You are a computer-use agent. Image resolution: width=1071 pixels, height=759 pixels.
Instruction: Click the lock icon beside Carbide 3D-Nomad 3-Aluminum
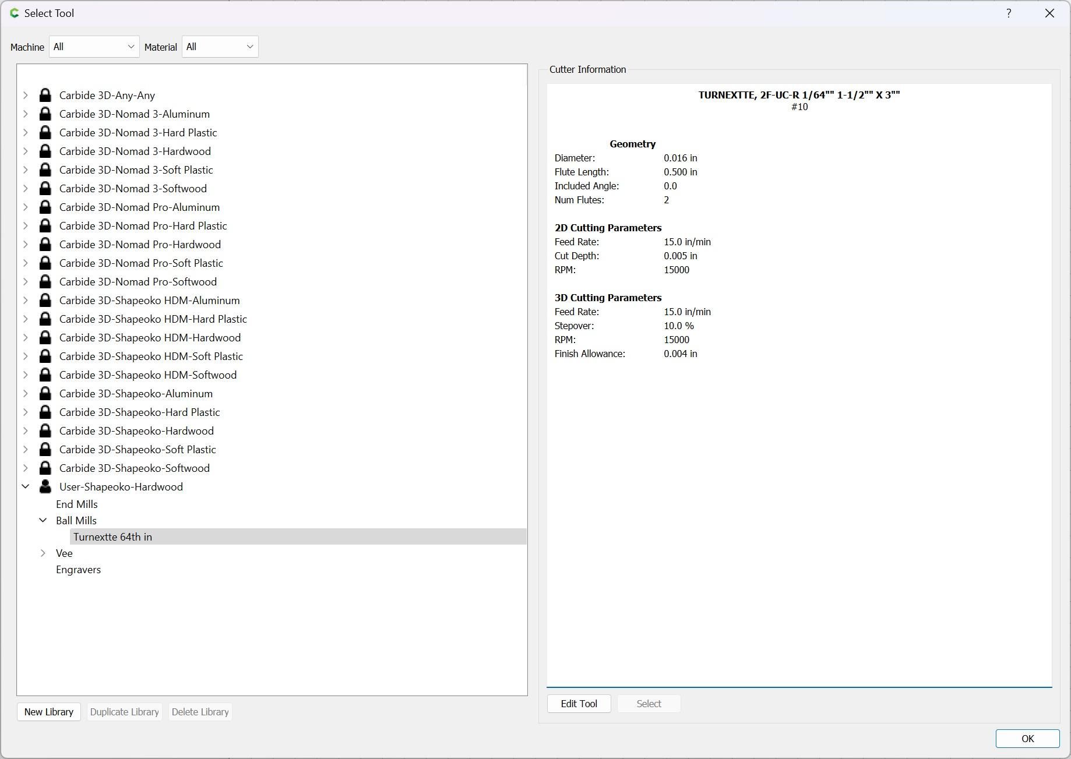tap(45, 114)
